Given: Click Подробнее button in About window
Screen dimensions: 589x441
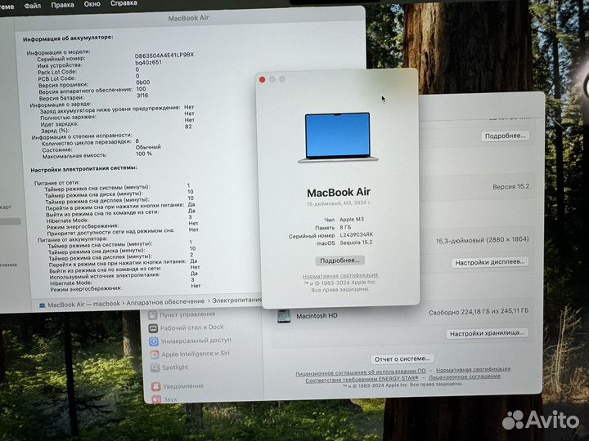Looking at the screenshot, I should pos(339,261).
